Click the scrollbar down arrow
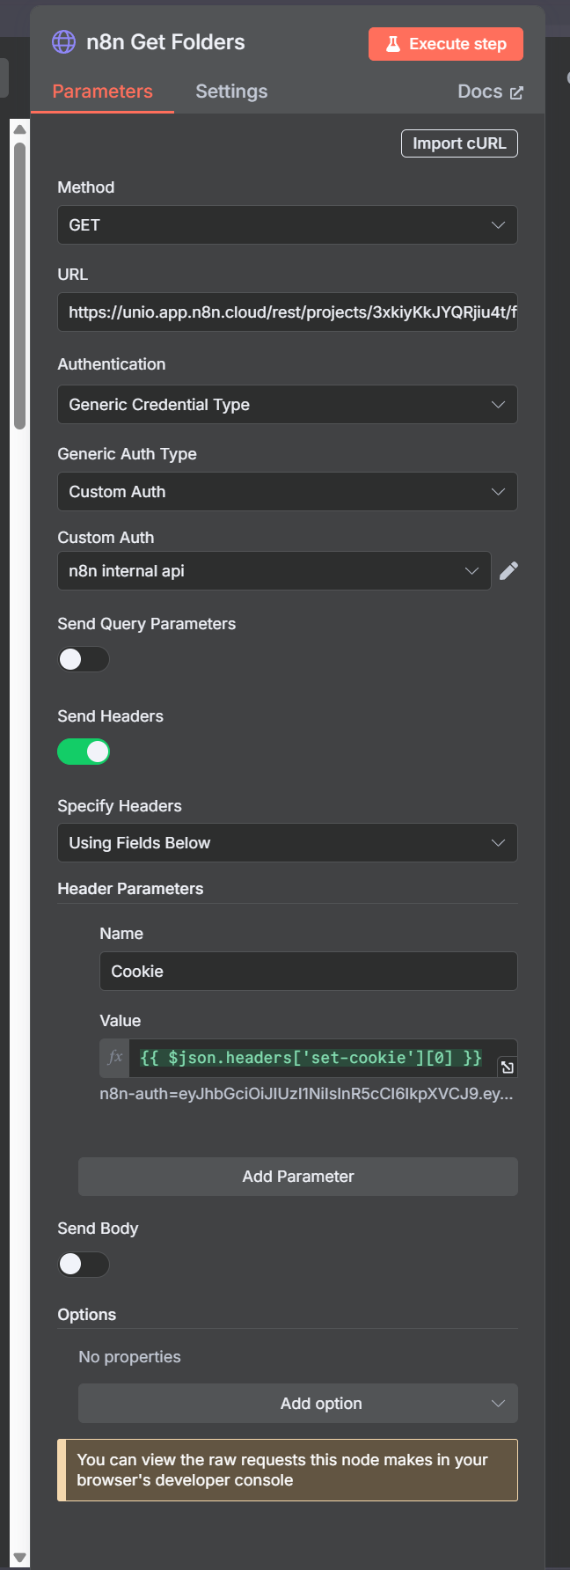The height and width of the screenshot is (1570, 570). tap(19, 1558)
